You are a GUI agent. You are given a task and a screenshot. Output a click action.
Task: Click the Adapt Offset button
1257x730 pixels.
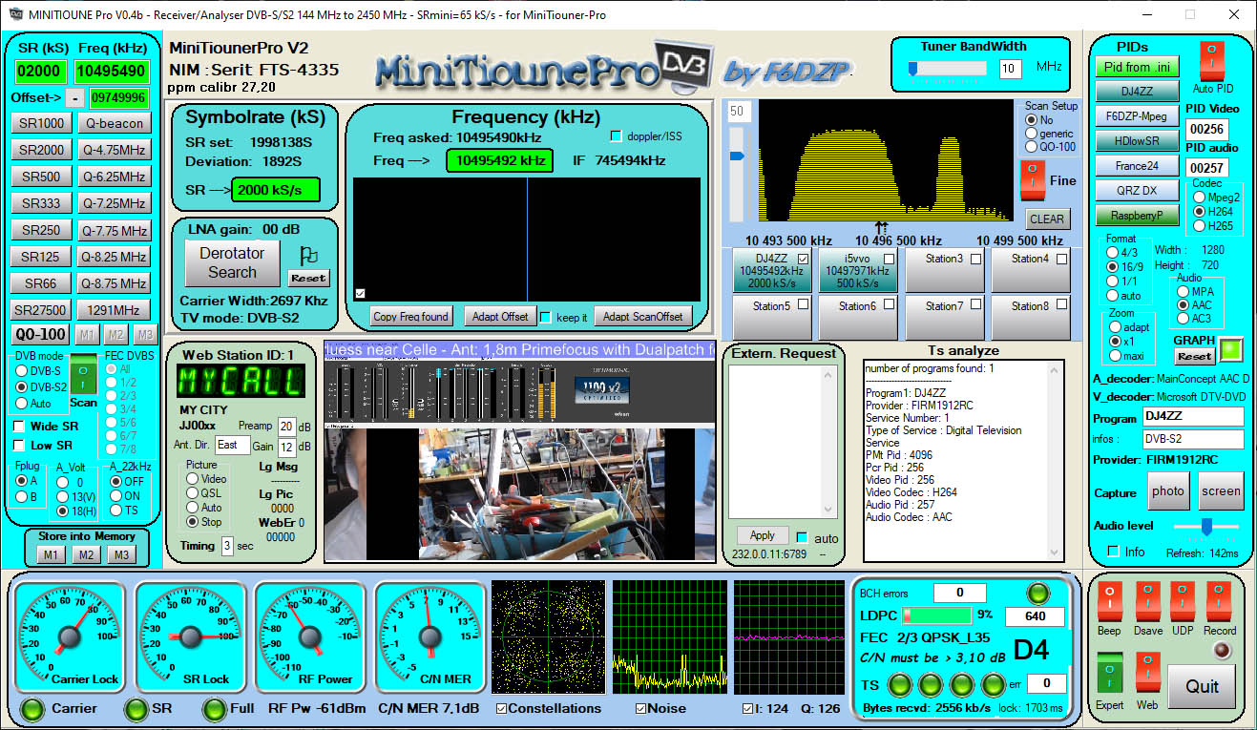[500, 317]
